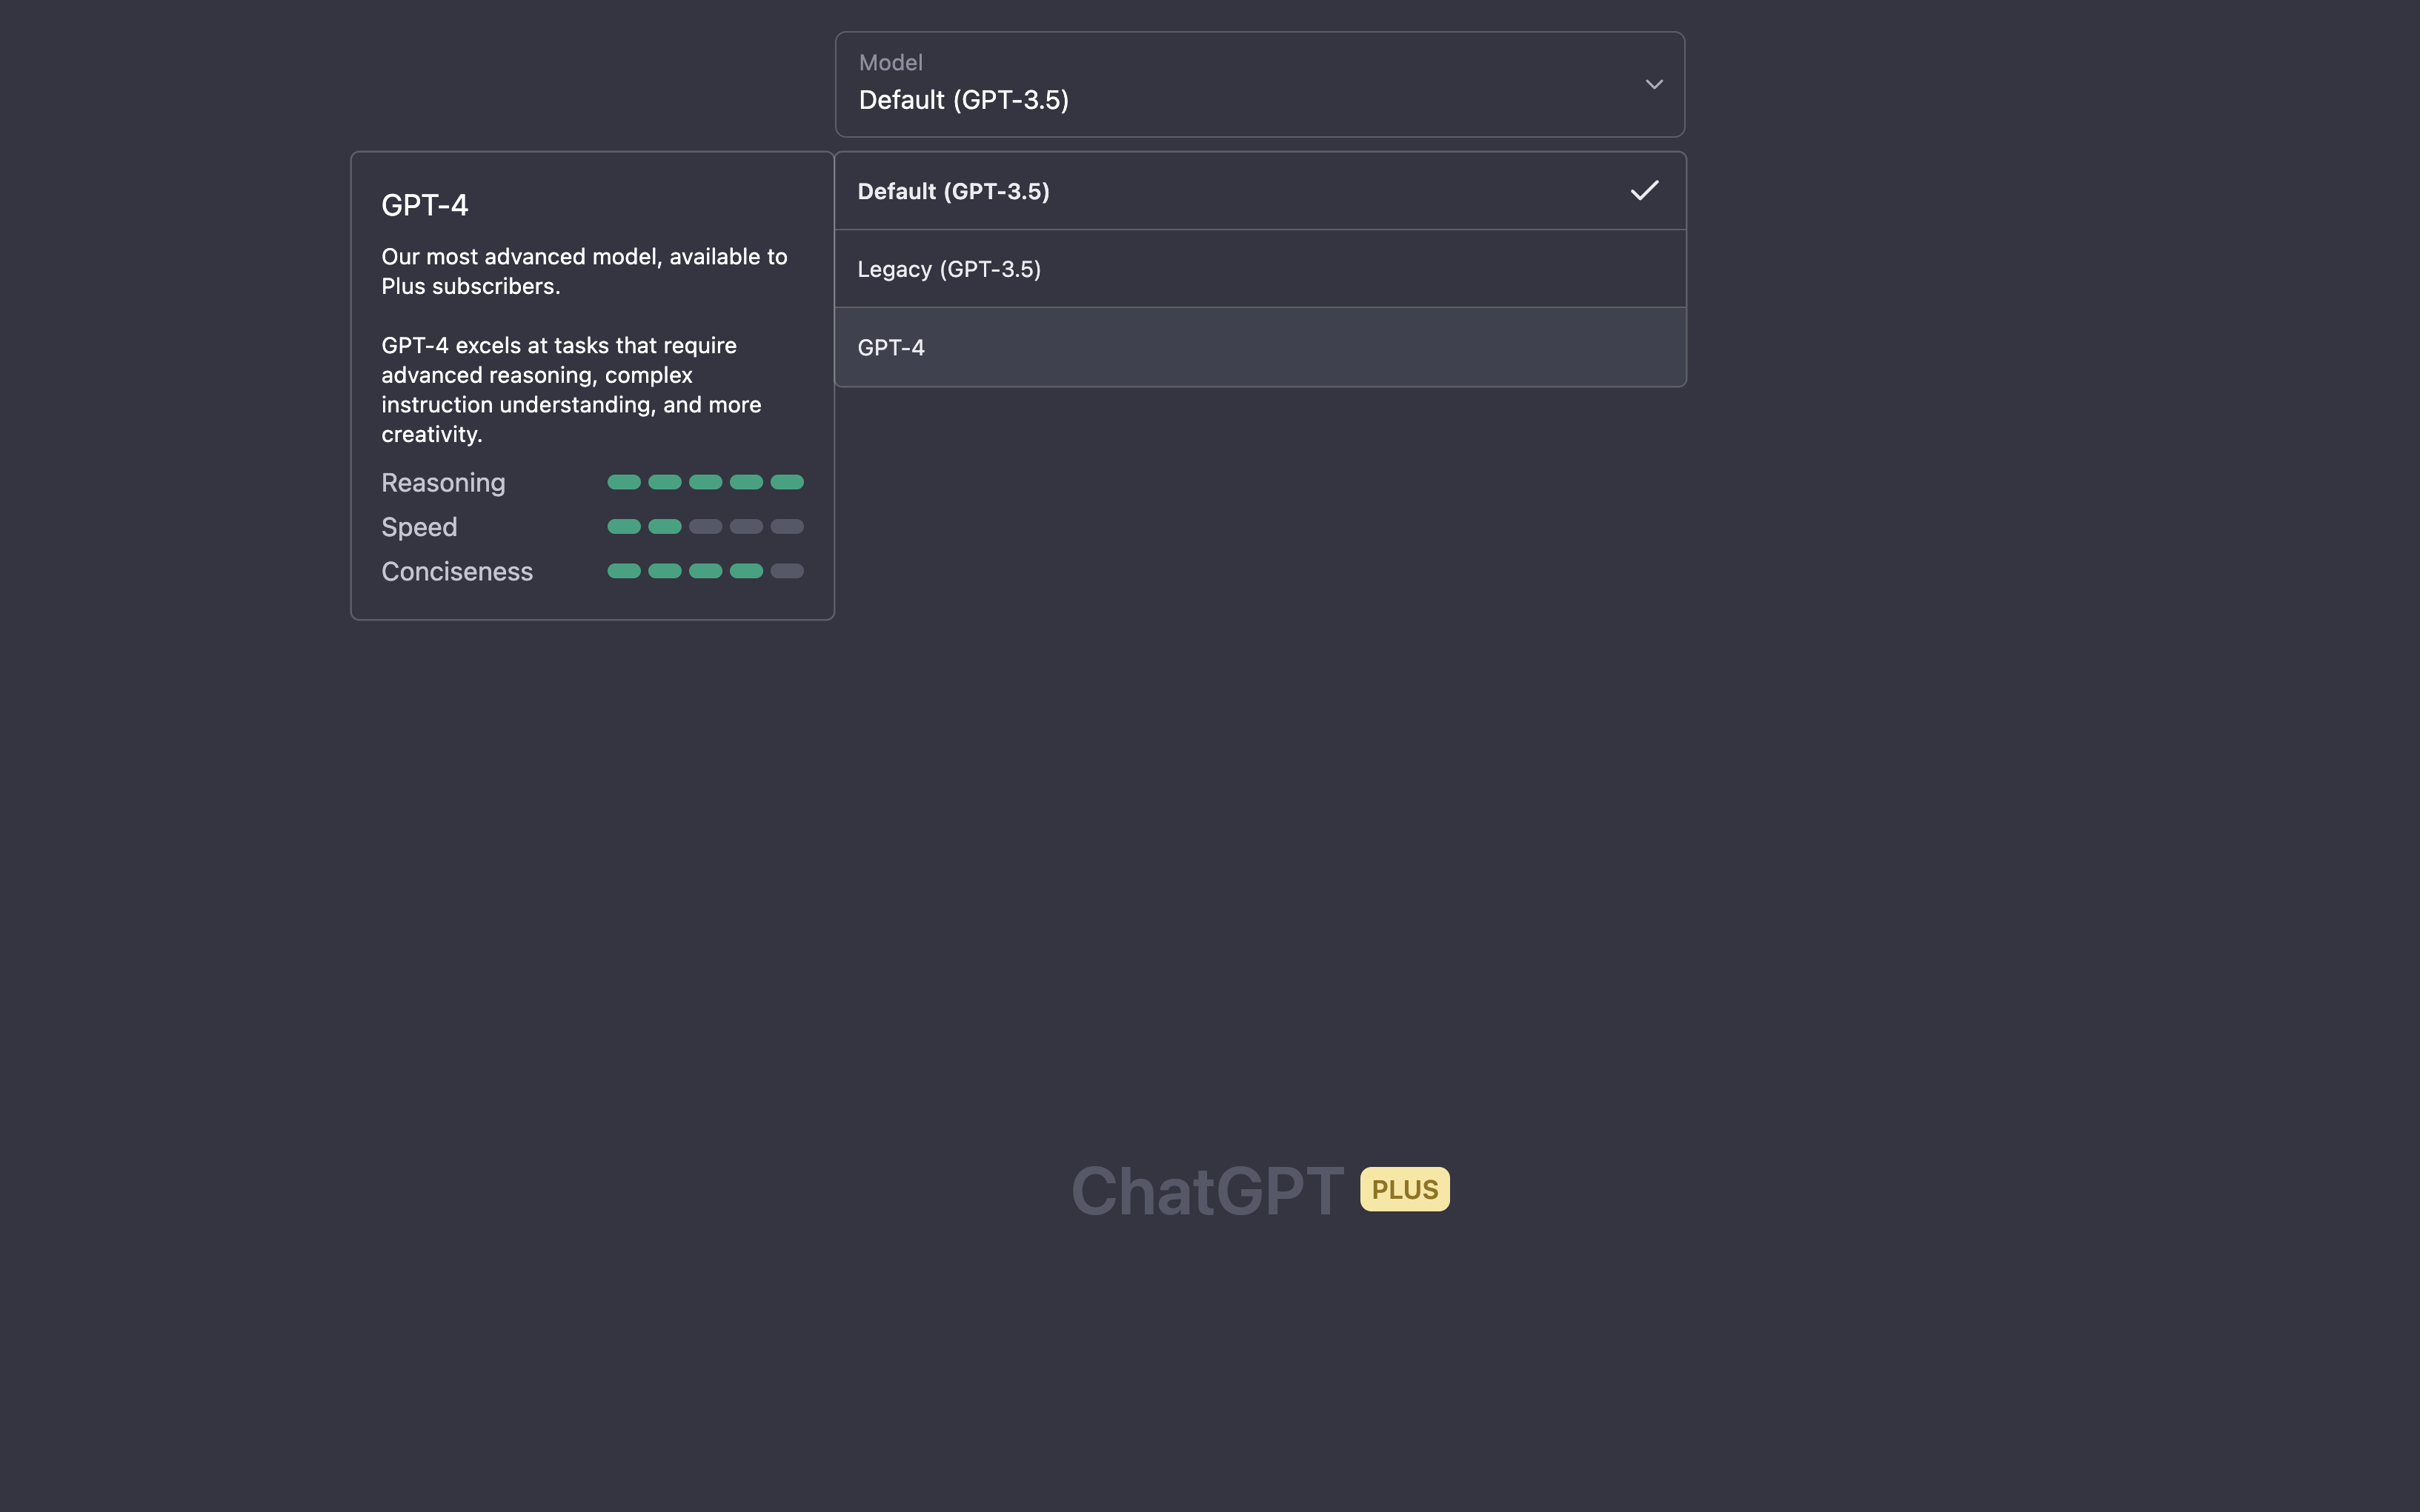Click the 'Model' label in selector
2420x1512 pixels.
[891, 62]
